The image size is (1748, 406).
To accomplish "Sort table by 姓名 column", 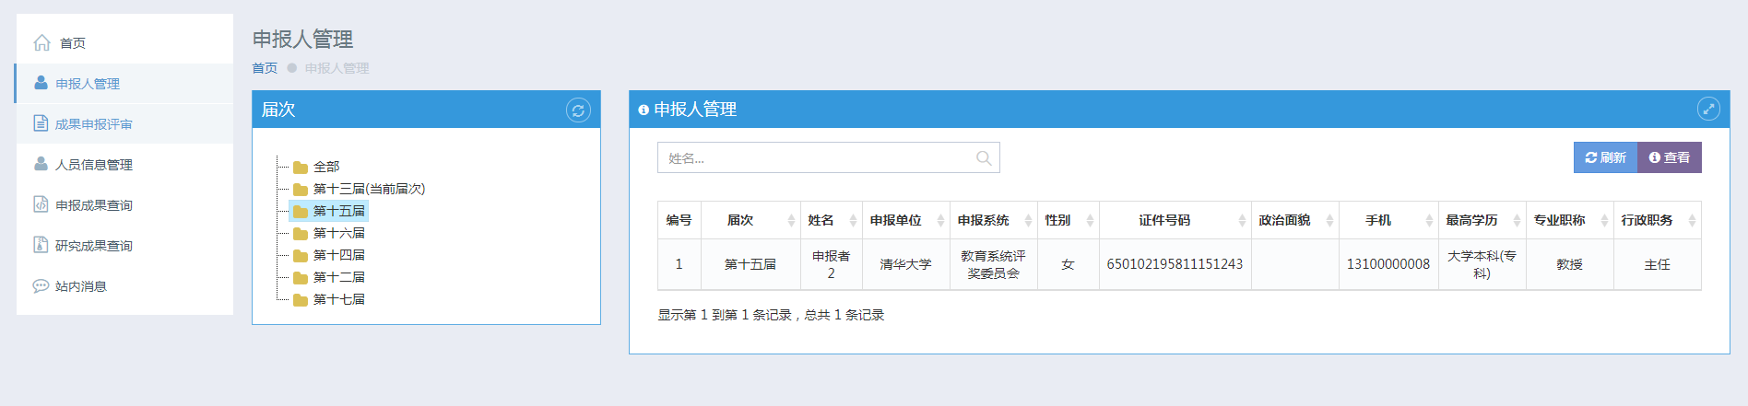I will [831, 220].
